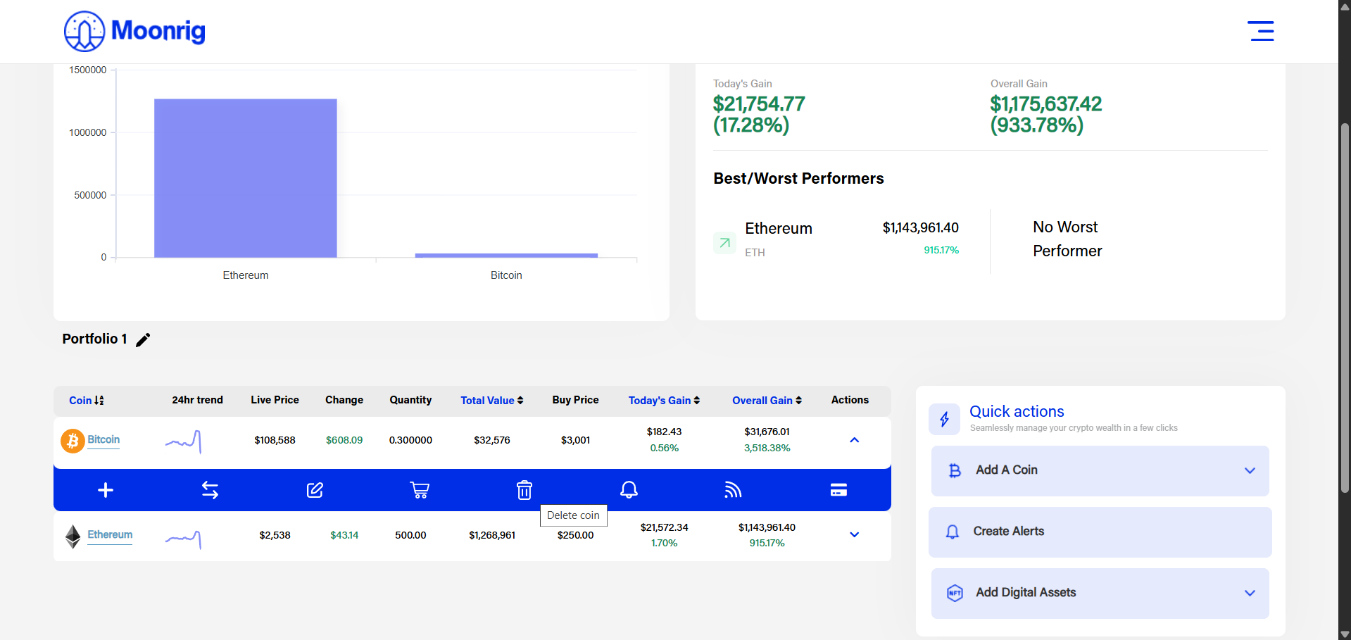This screenshot has height=640, width=1351.
Task: Open the Bitcoin coin link
Action: click(103, 440)
